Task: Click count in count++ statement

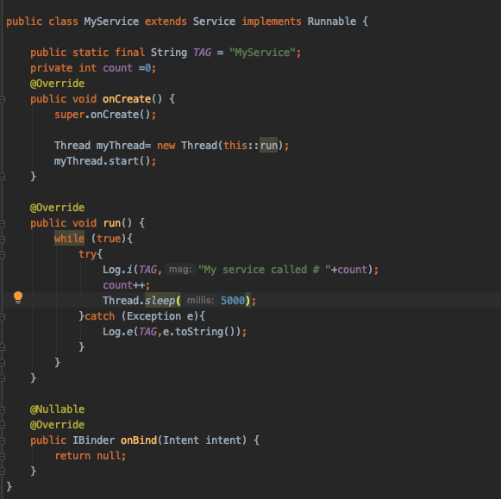Action: pyautogui.click(x=117, y=285)
